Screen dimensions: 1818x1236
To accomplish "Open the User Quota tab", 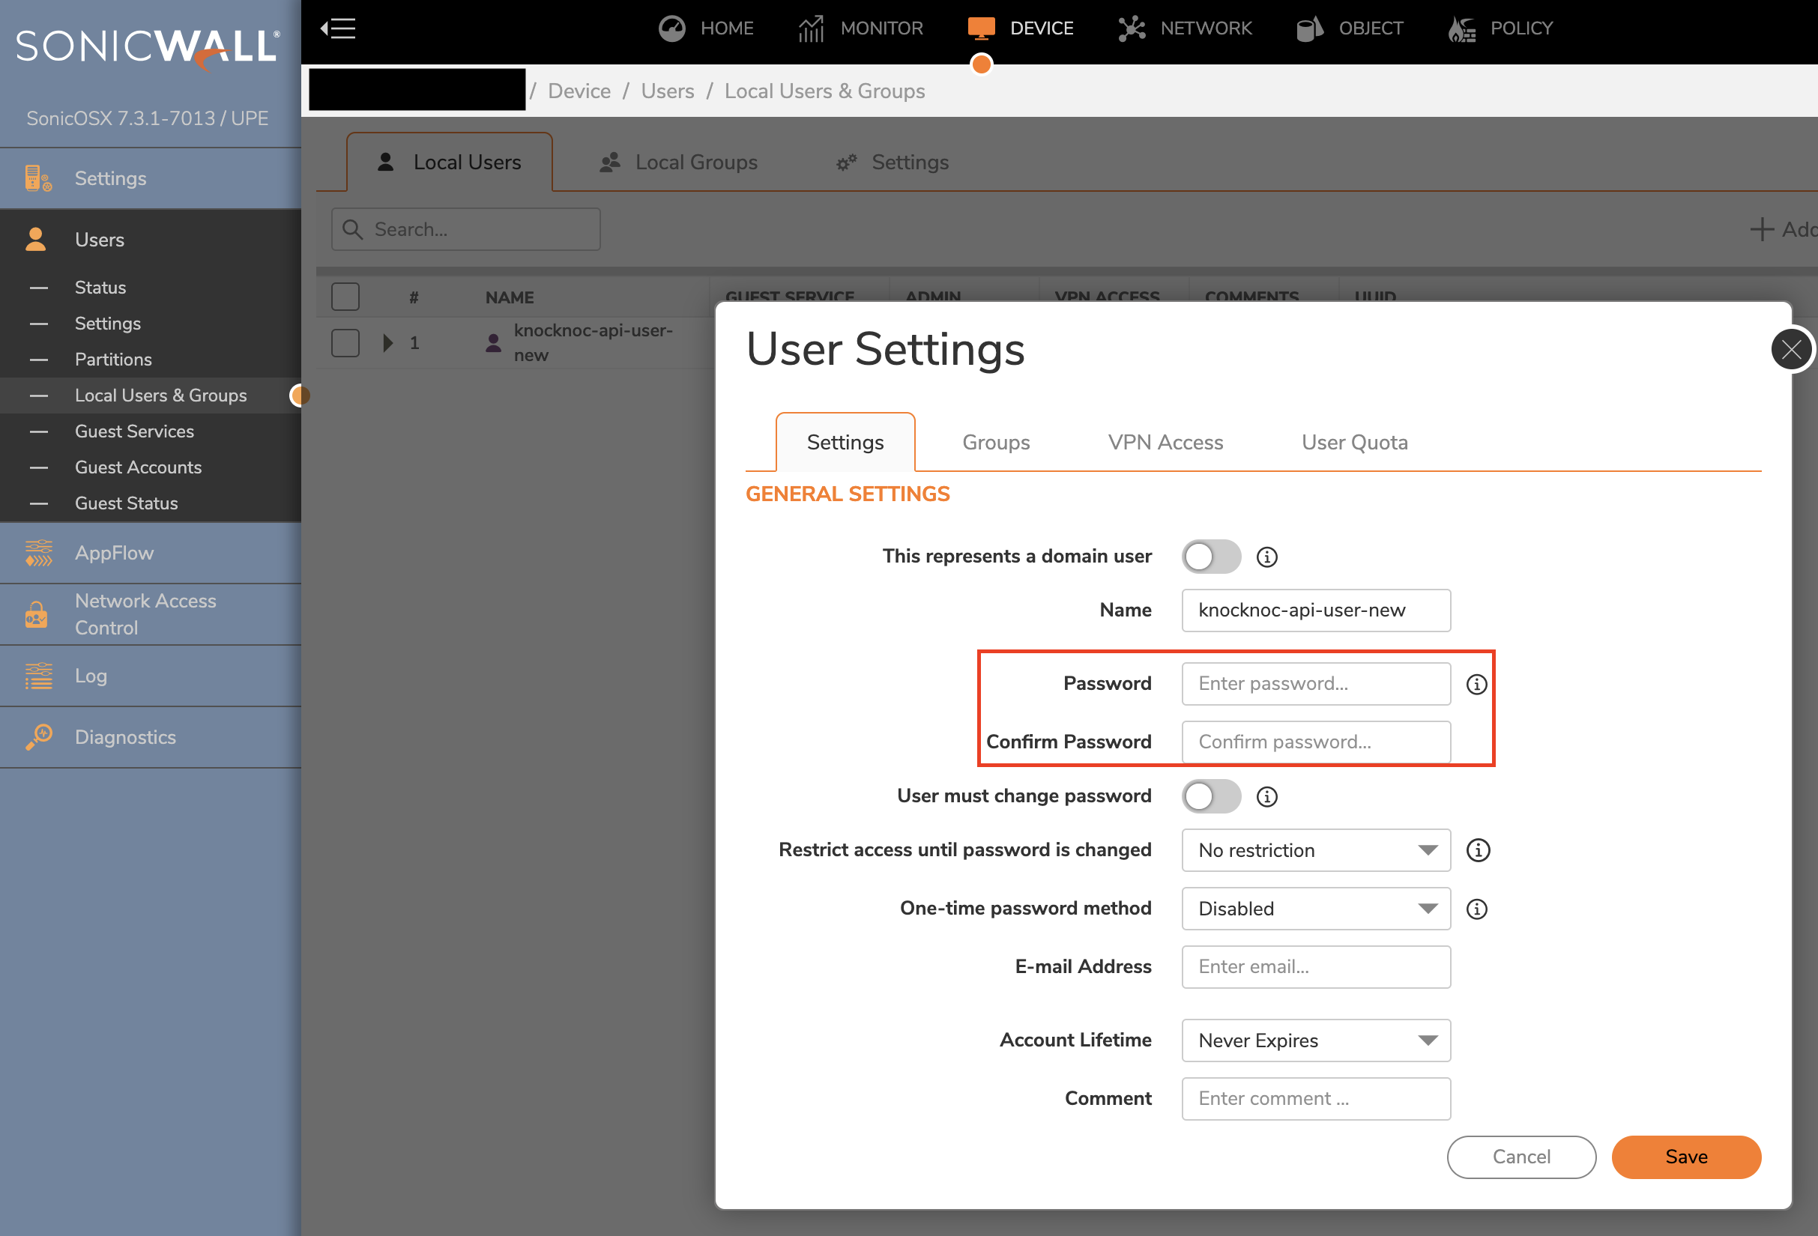I will (x=1354, y=442).
